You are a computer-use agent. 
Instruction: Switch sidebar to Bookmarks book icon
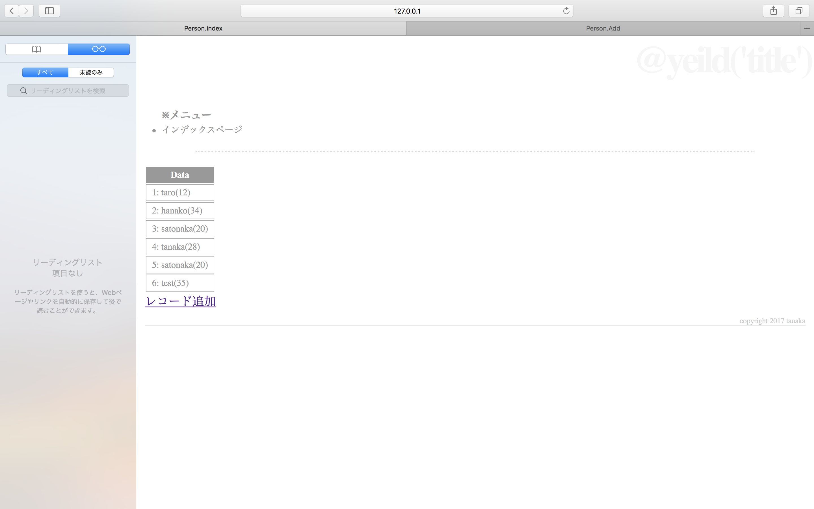[37, 49]
